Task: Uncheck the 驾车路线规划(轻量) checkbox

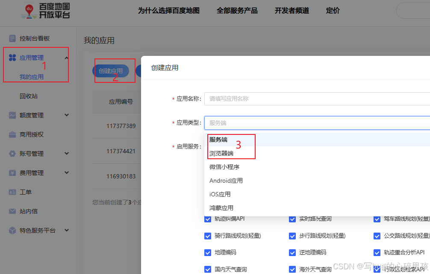Action: (377, 219)
